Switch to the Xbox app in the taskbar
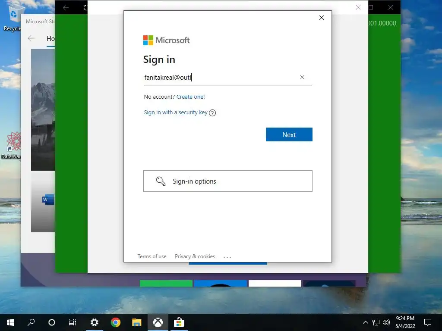The image size is (442, 331). pos(158,322)
